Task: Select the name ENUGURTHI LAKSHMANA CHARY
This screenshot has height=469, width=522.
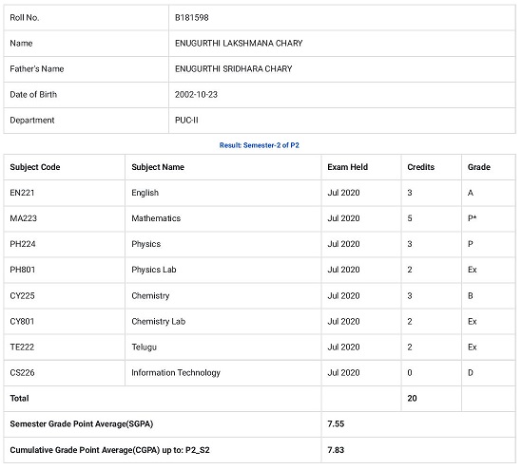Action: tap(239, 44)
